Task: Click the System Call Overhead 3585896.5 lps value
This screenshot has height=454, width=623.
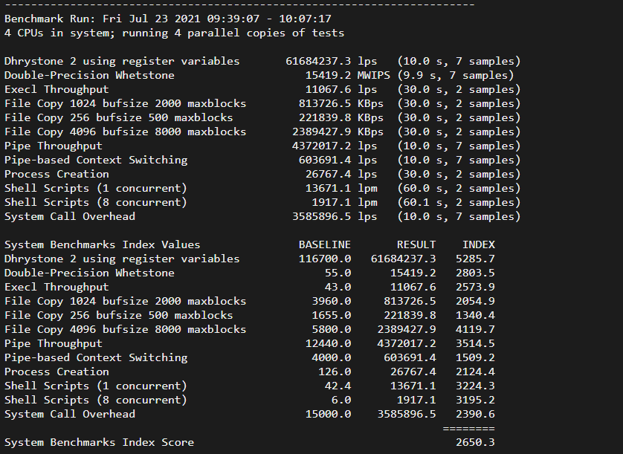Action: coord(335,216)
